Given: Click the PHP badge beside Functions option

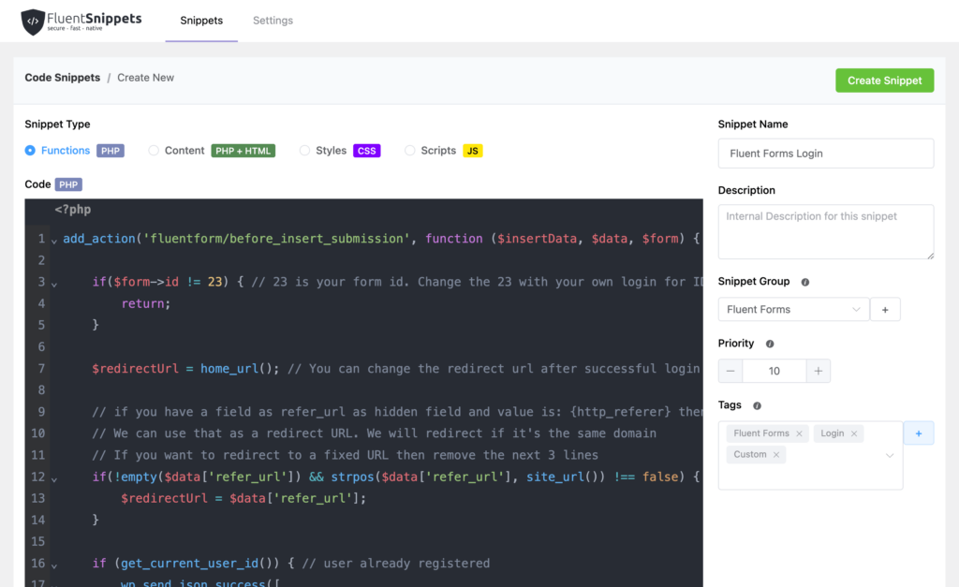Looking at the screenshot, I should (x=111, y=150).
